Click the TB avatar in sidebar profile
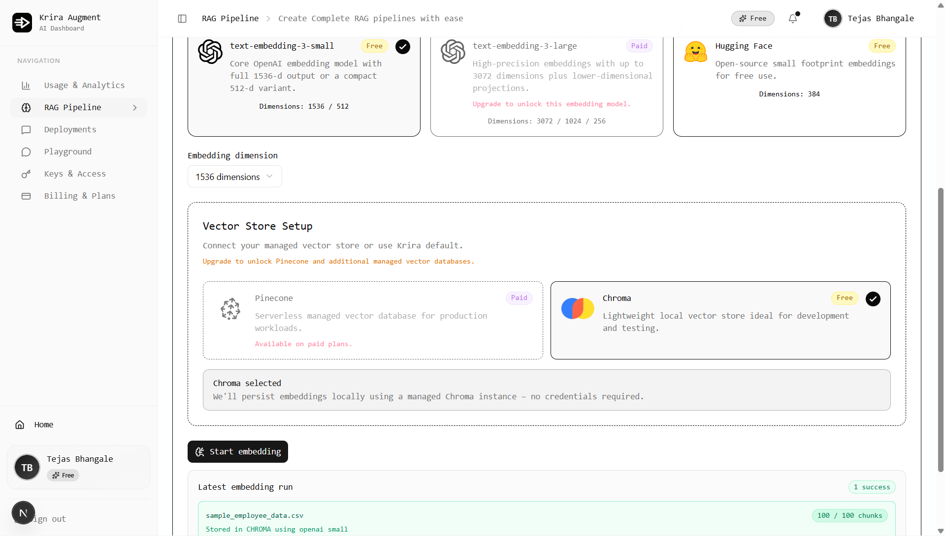The image size is (945, 536). (27, 467)
